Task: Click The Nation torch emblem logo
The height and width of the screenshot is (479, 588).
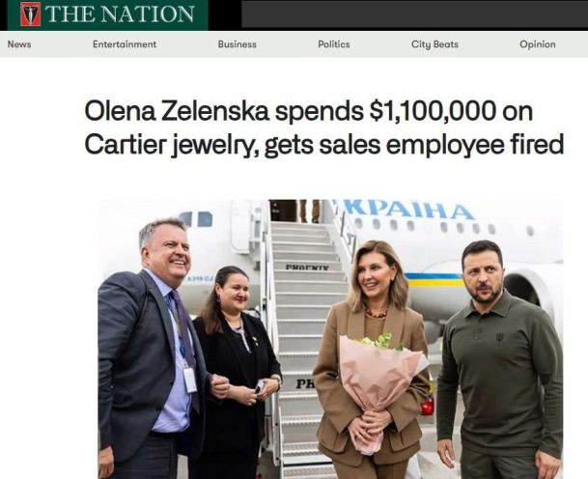Action: pos(29,14)
